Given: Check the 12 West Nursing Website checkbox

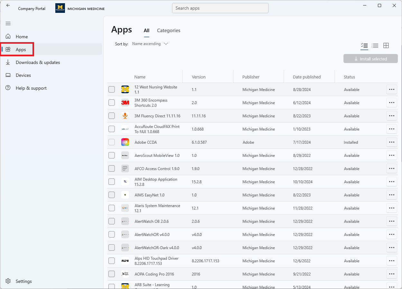Looking at the screenshot, I should click(x=112, y=89).
